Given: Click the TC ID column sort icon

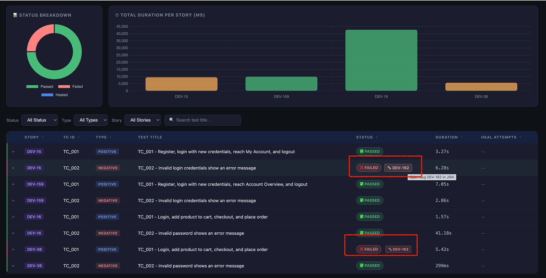Looking at the screenshot, I should [78, 137].
